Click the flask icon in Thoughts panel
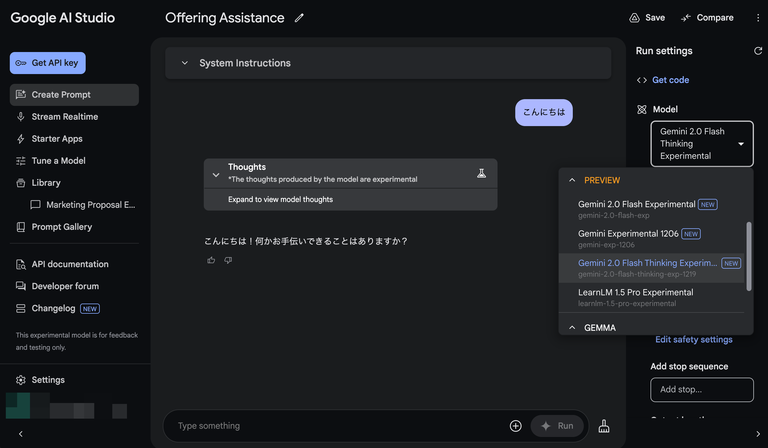Screen dimensions: 768x448 point(482,173)
